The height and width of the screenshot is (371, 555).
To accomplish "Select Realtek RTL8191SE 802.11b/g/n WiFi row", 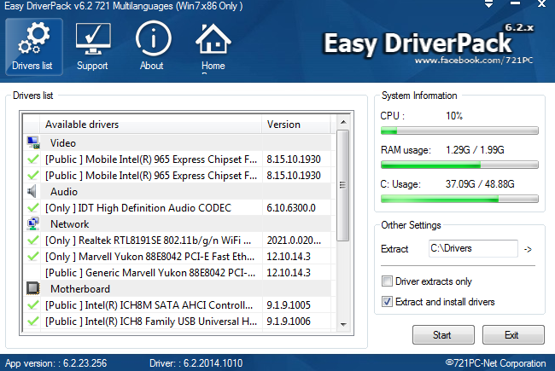I will [x=178, y=241].
